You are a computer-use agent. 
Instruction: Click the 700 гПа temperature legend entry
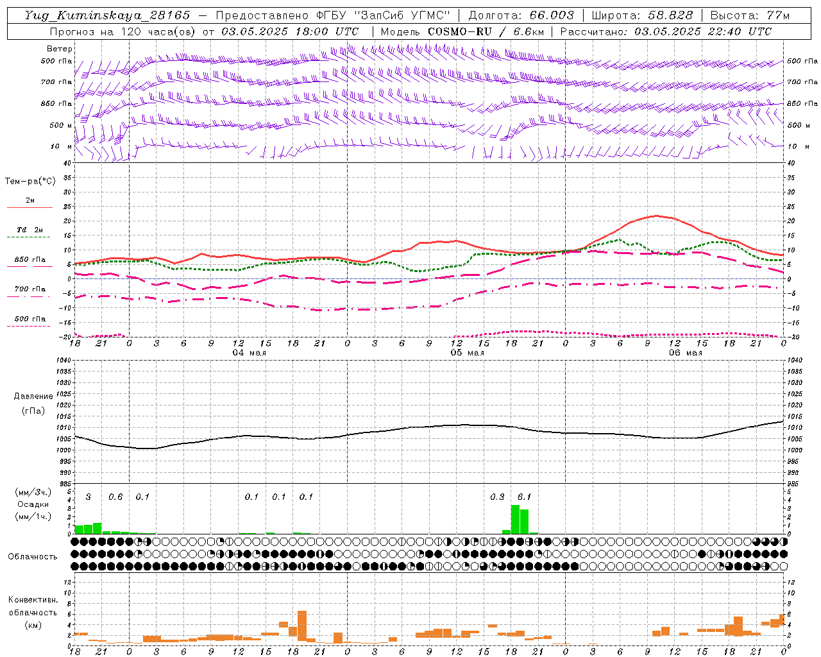point(30,289)
